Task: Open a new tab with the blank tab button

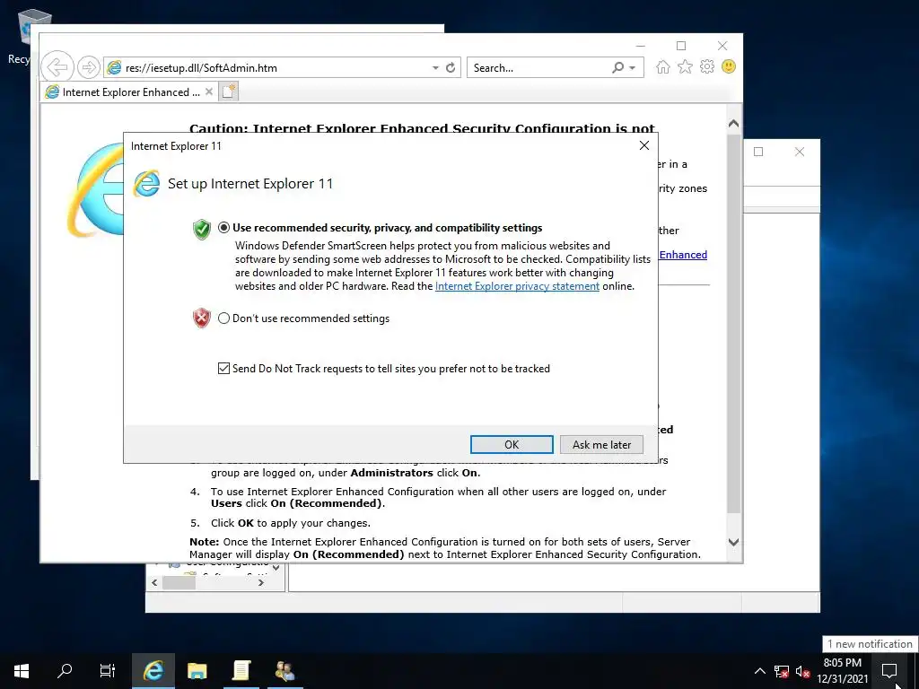Action: pos(229,92)
